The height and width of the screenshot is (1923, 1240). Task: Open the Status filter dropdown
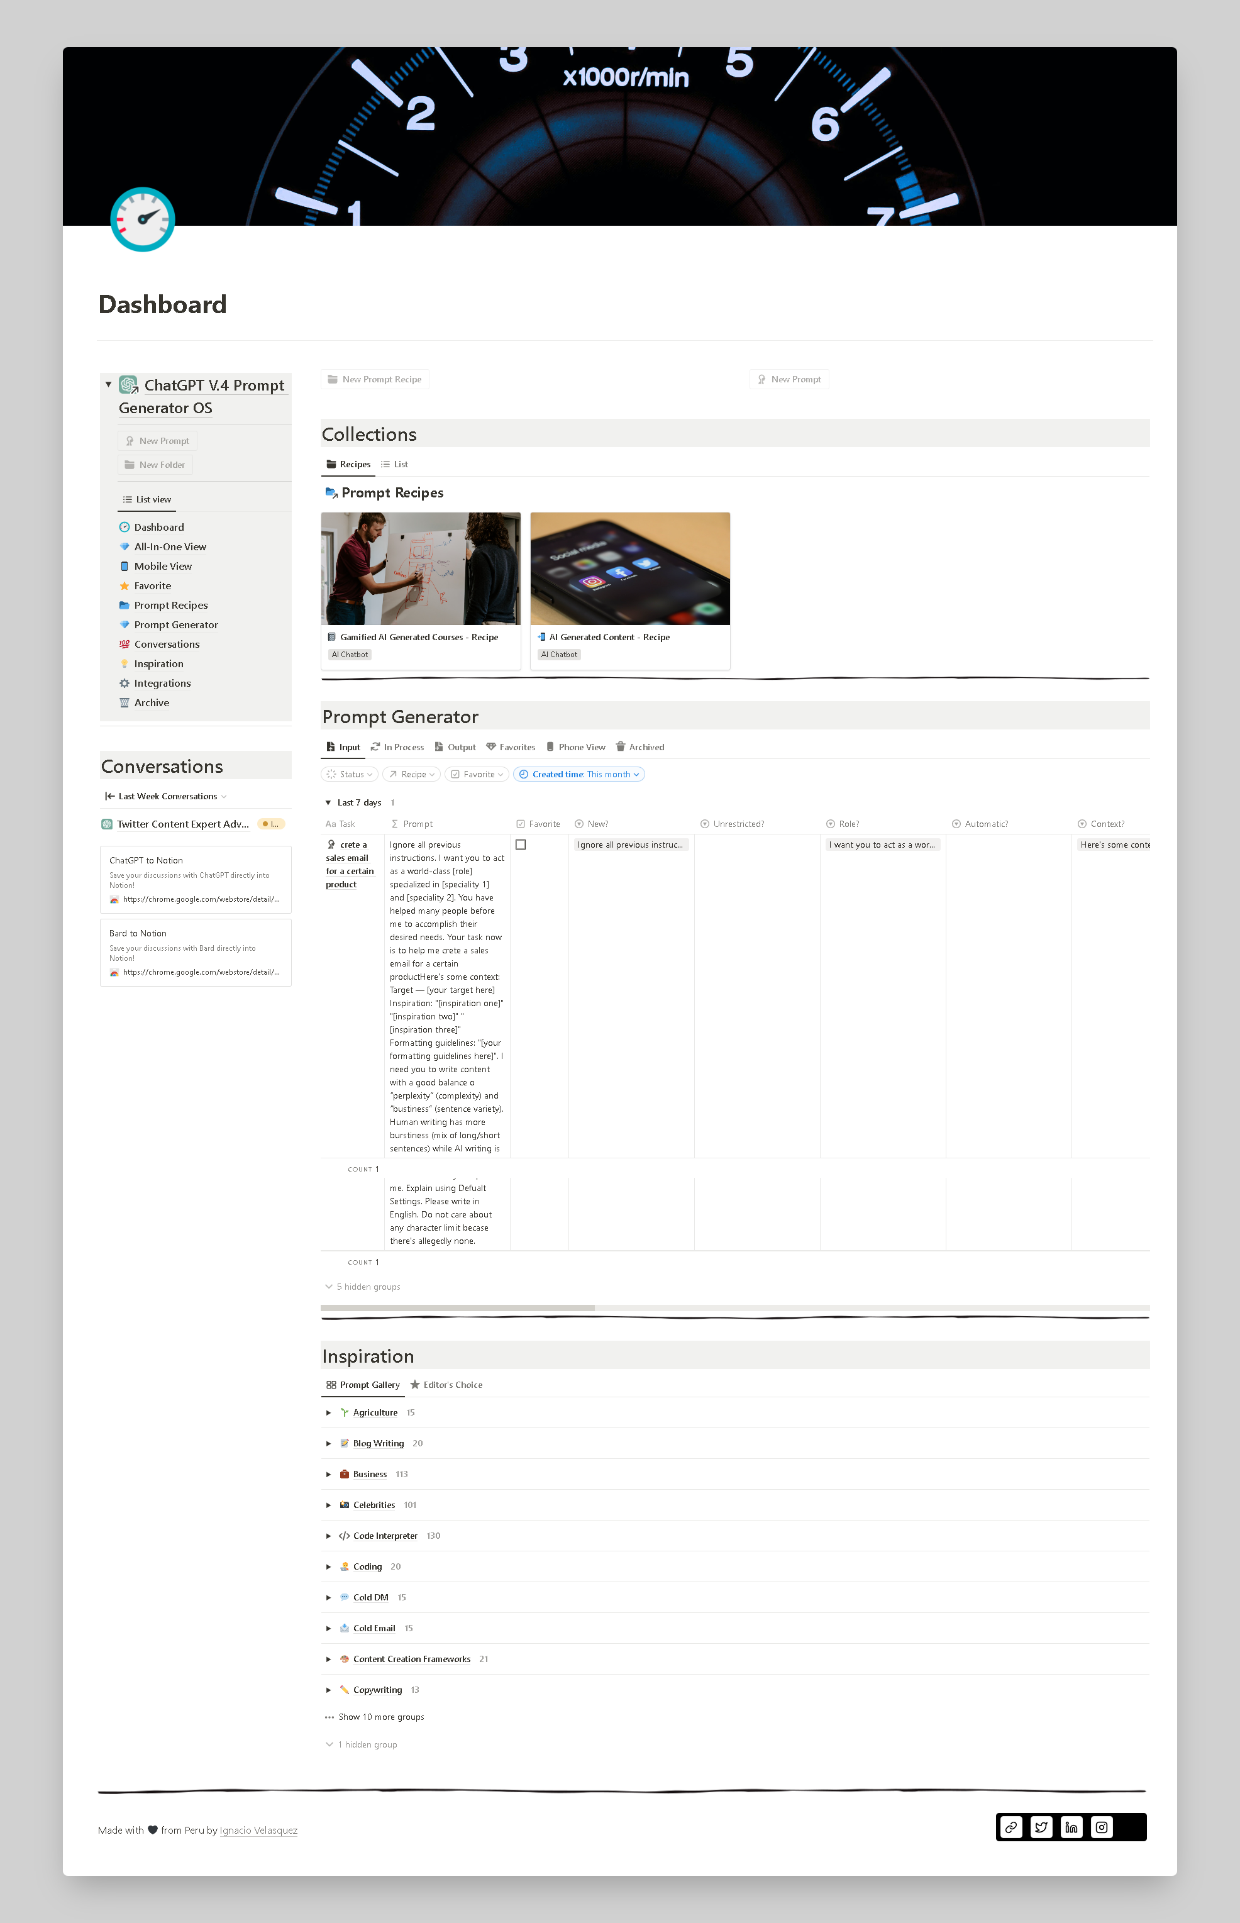[350, 774]
